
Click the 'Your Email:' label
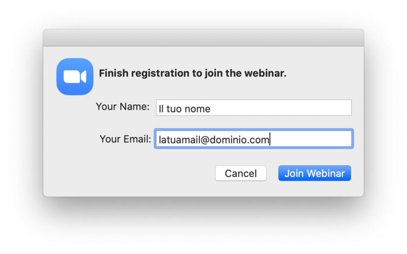125,139
